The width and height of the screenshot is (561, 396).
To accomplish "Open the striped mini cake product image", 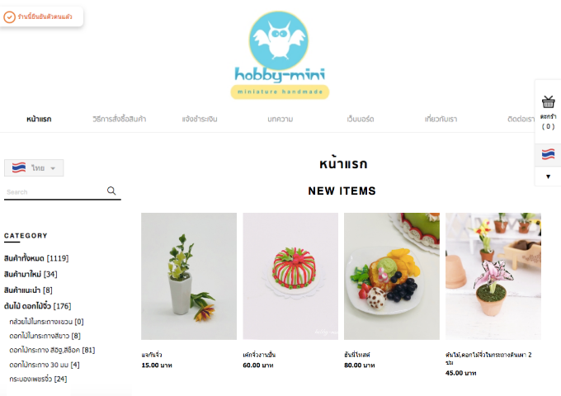I will click(290, 276).
